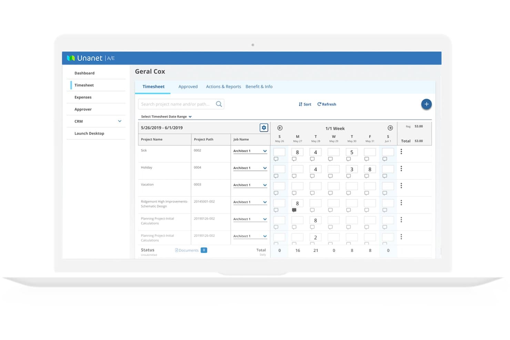This screenshot has width=510, height=340.
Task: Click the project name search field
Action: 181,104
